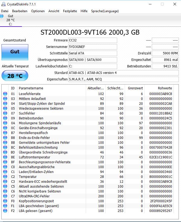Click status orb for ID 09 Betriebsstunden row
This screenshot has width=181, height=222.
[5, 118]
